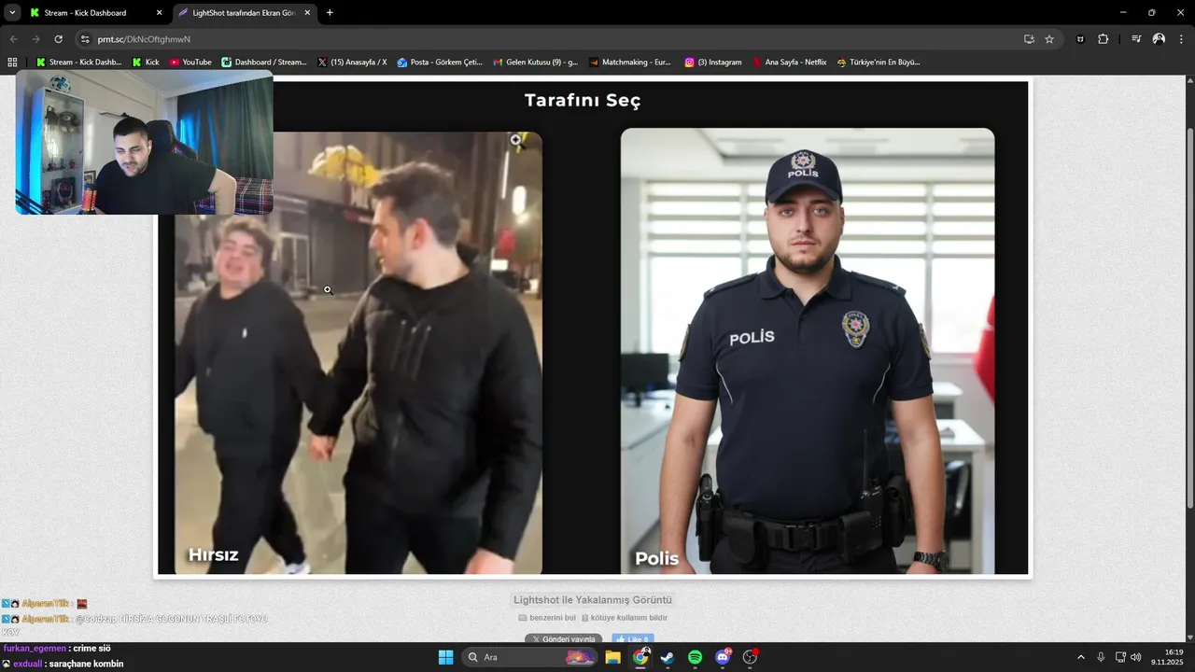This screenshot has height=672, width=1195.
Task: Click the benzerini bul link
Action: (547, 618)
